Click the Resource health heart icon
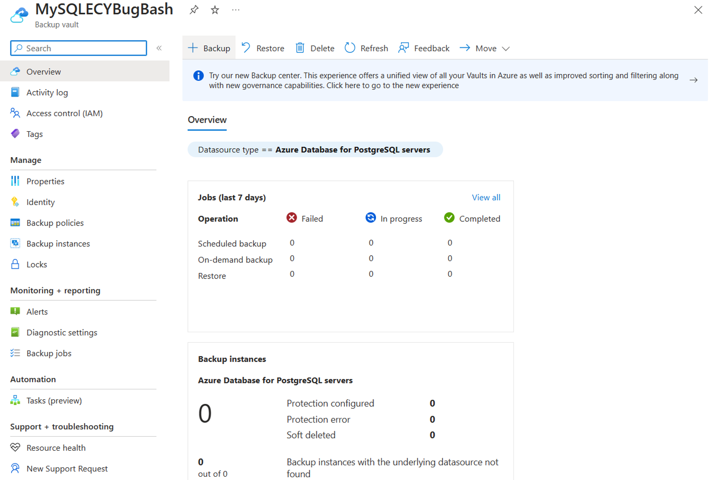Image resolution: width=709 pixels, height=480 pixels. (x=15, y=447)
